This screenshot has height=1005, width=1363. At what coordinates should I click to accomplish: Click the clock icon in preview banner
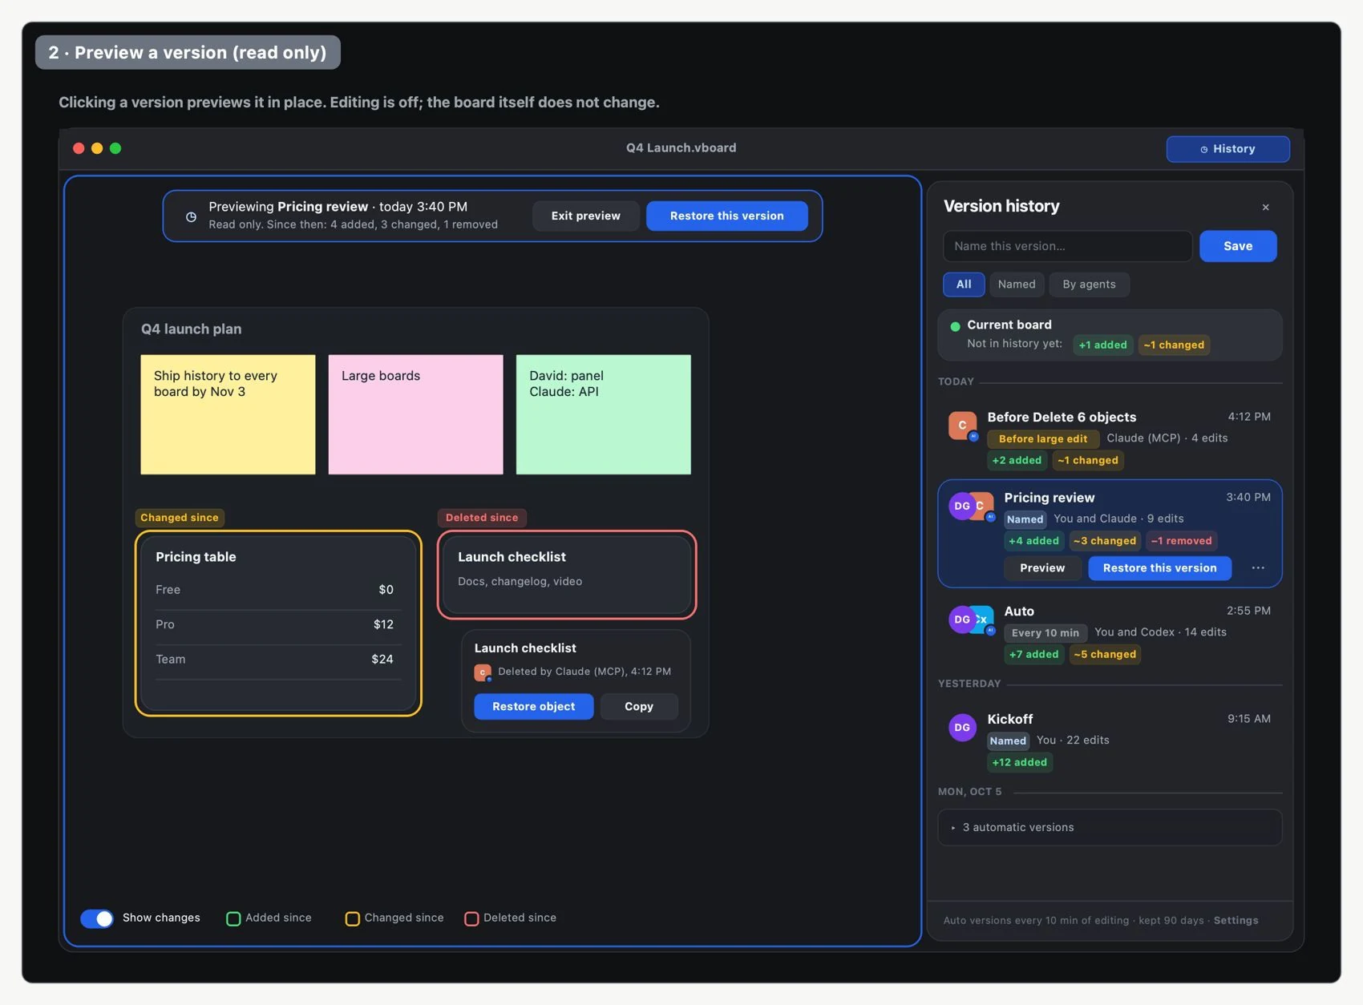point(191,216)
